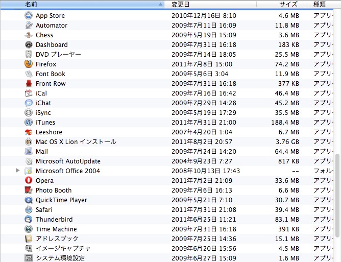341x262 pixels.
Task: Select the Mac OS X Lion インストール name
Action: pyautogui.click(x=76, y=142)
